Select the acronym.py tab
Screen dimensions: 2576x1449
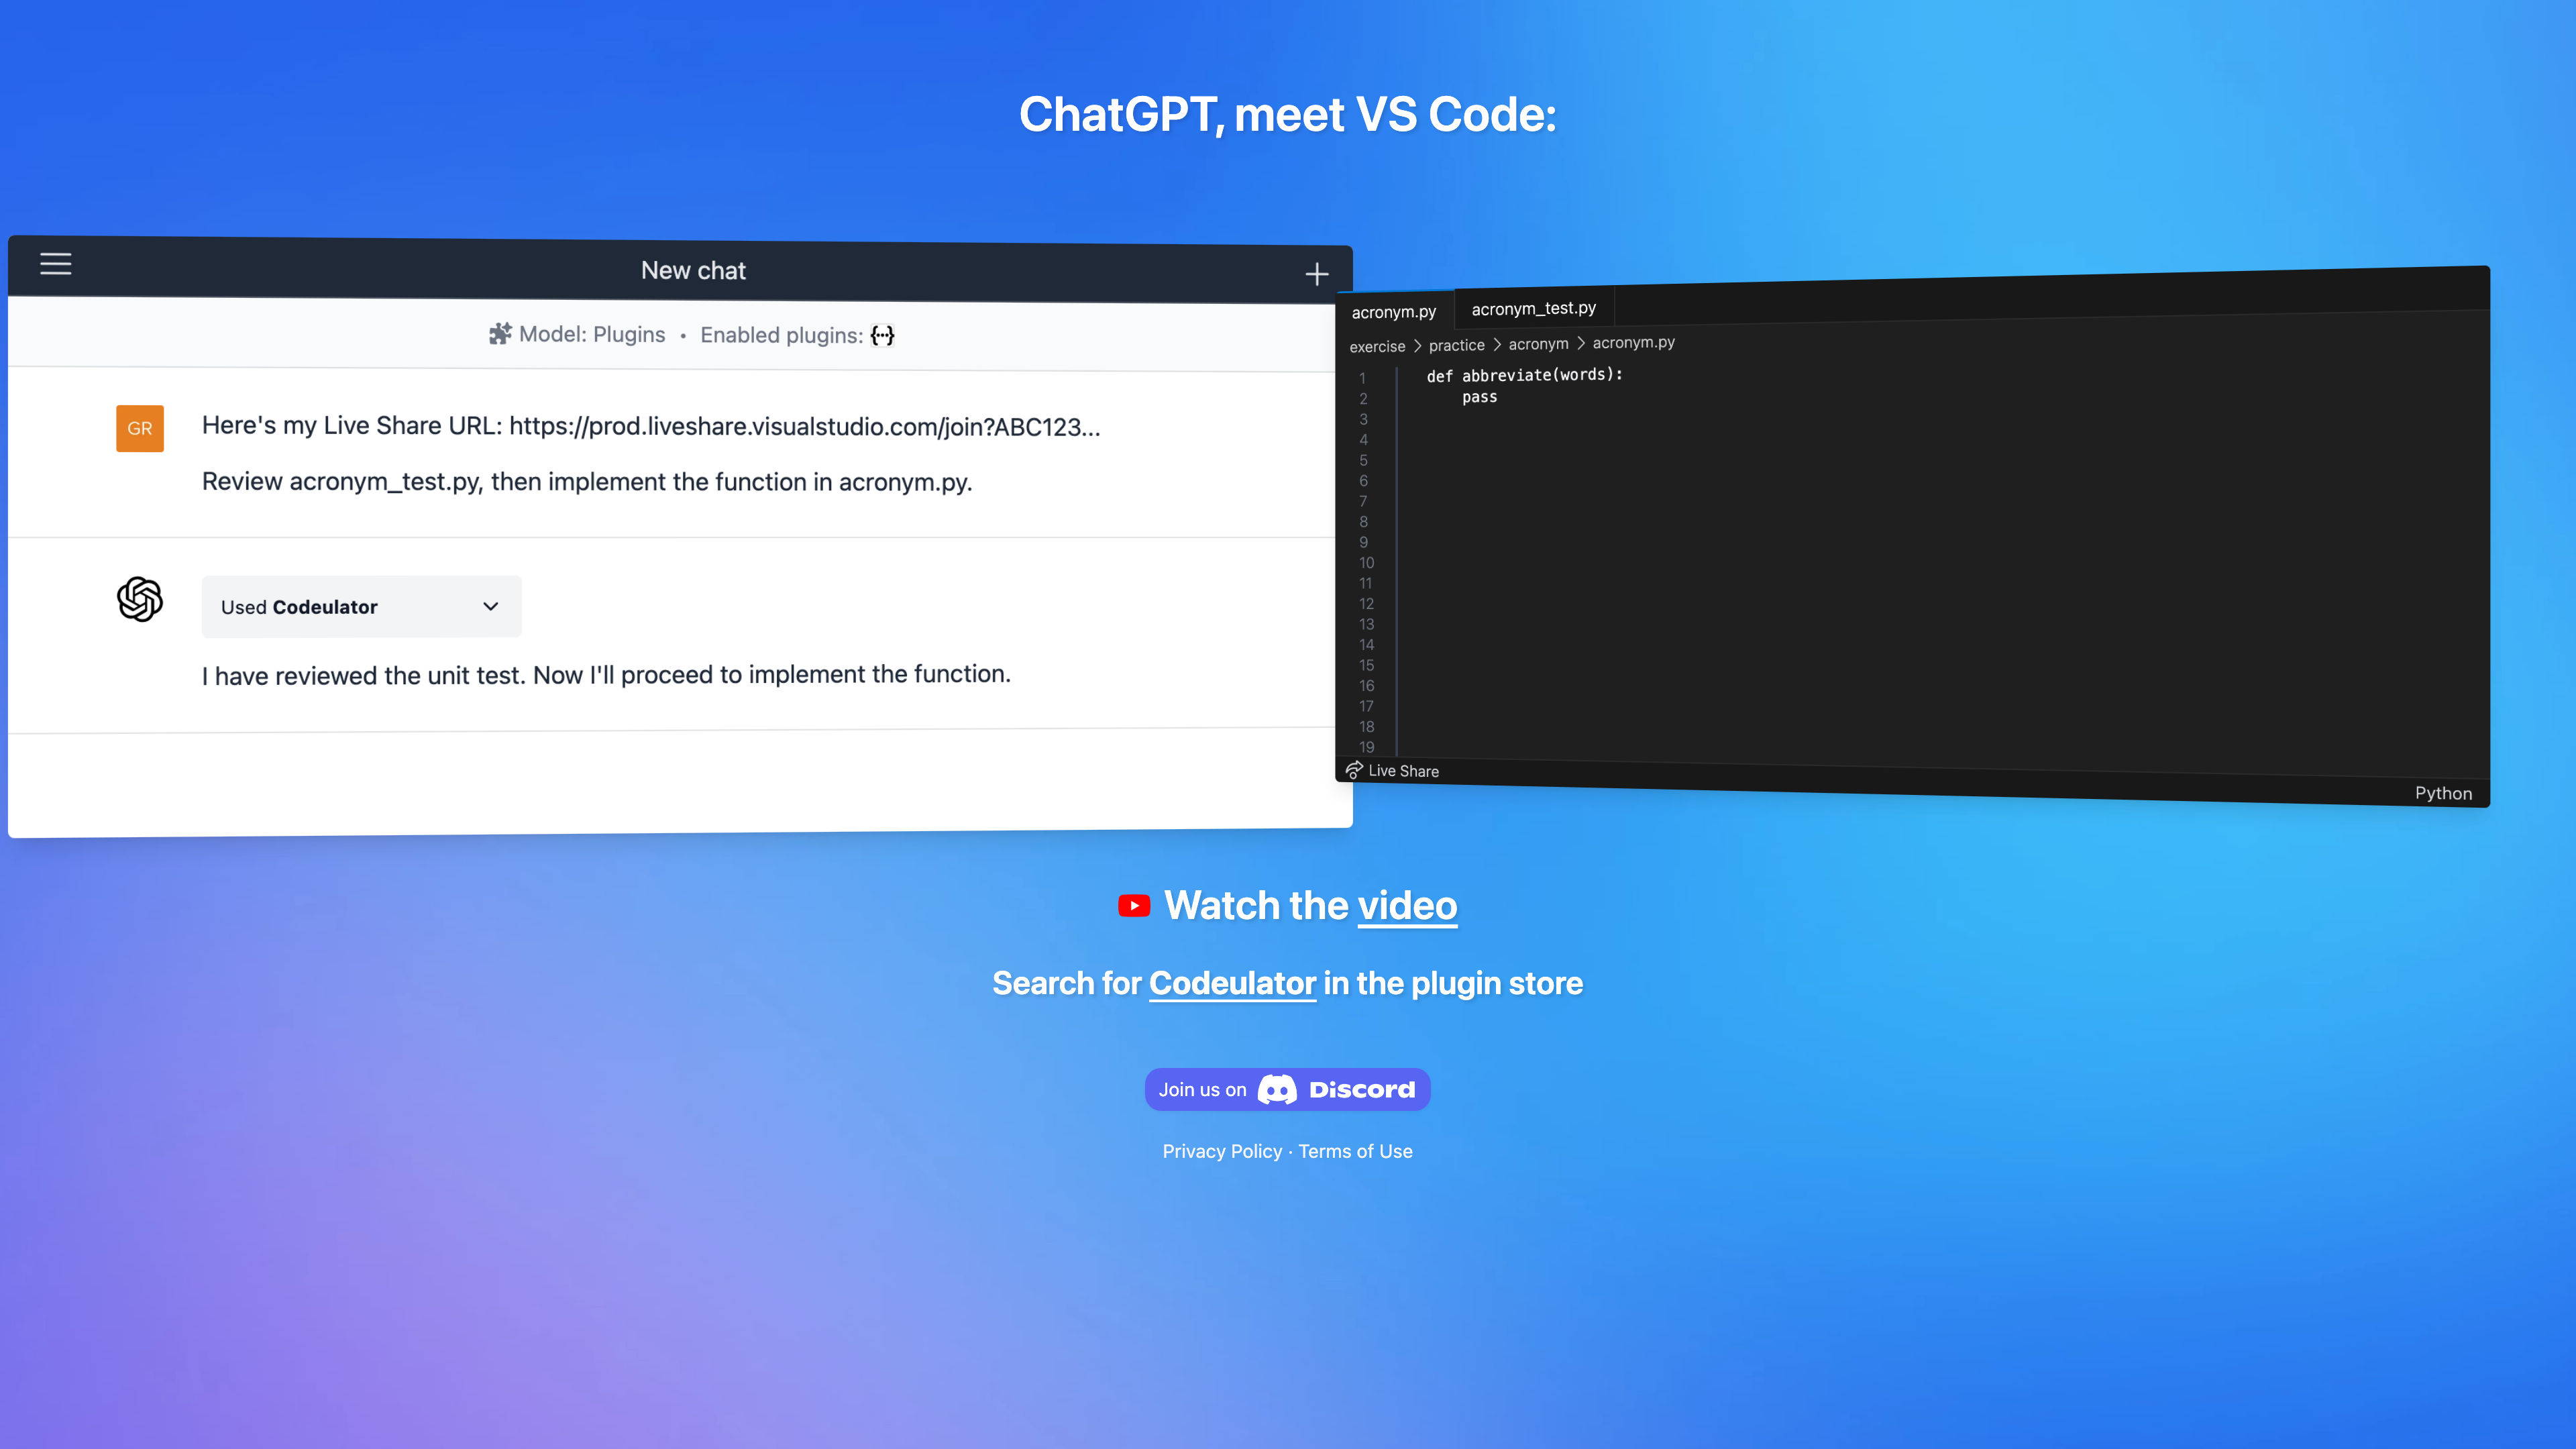pos(1393,310)
